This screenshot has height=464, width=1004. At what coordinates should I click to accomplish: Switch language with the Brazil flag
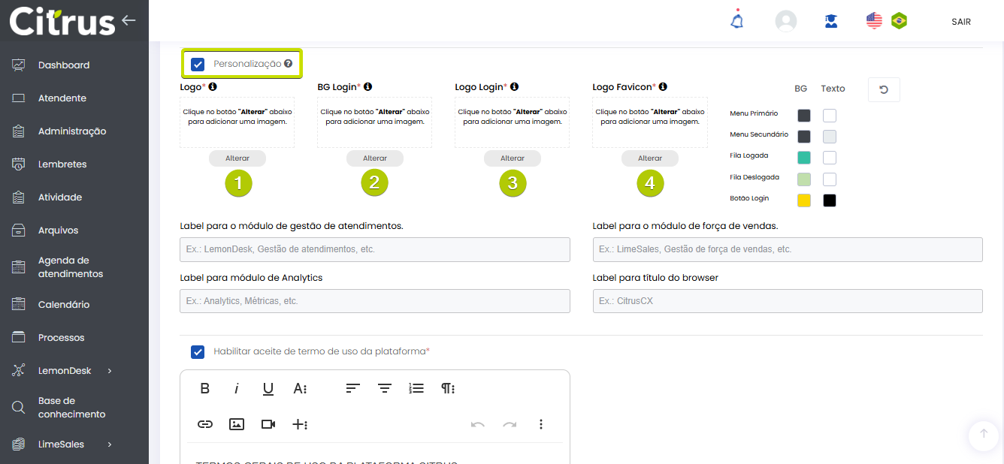(x=898, y=21)
